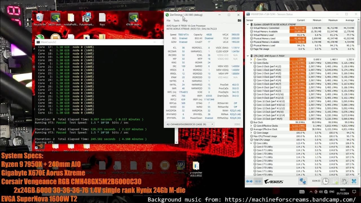Open the notification center icon
361x203 pixels.
point(354,192)
